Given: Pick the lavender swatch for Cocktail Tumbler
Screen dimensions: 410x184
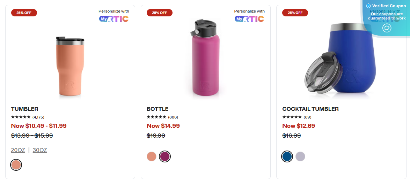Looking at the screenshot, I should pyautogui.click(x=300, y=156).
